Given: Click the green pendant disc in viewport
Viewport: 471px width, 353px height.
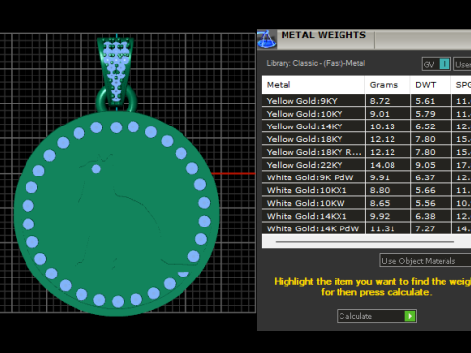Looking at the screenshot, I should (x=116, y=214).
